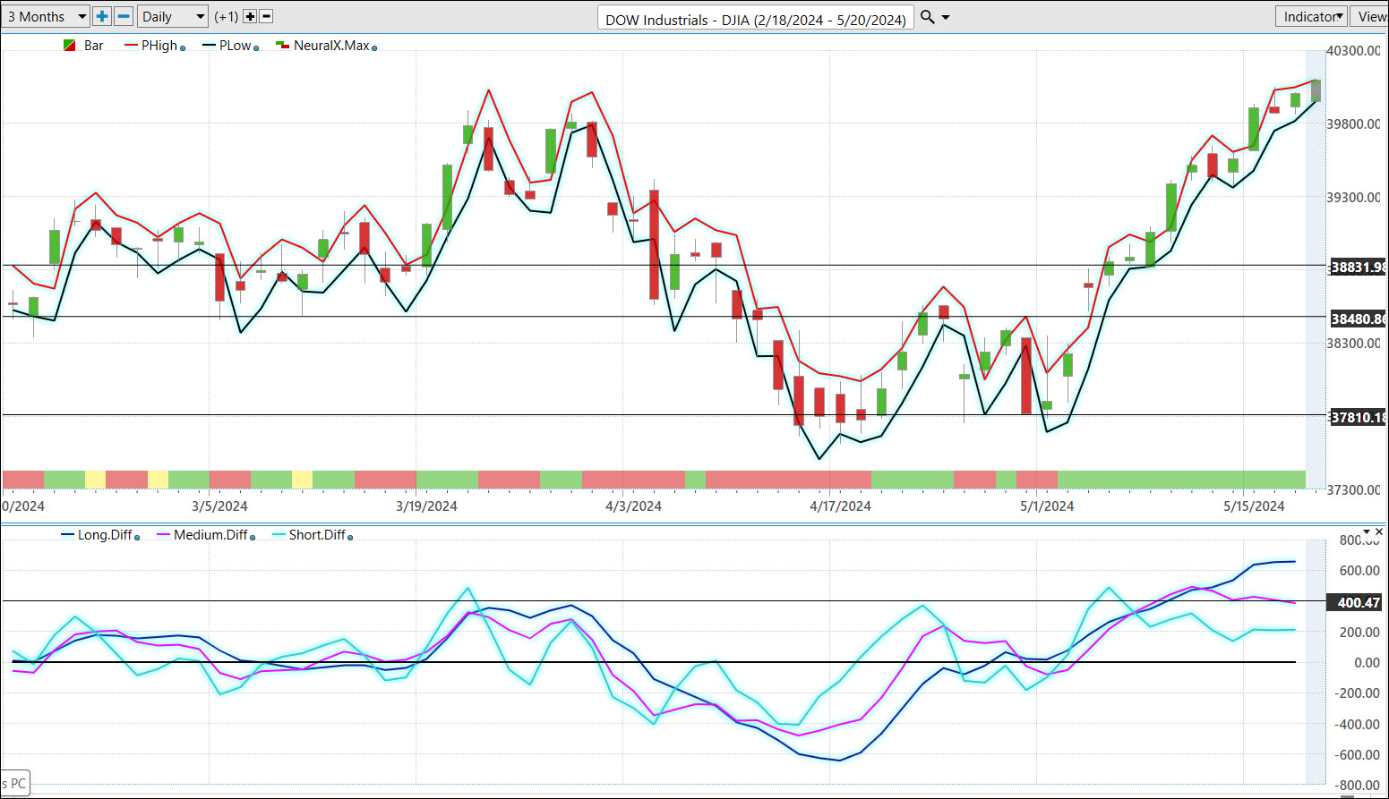Click the gray latest candlestick at the chart's right edge
The image size is (1389, 799).
tap(1316, 90)
